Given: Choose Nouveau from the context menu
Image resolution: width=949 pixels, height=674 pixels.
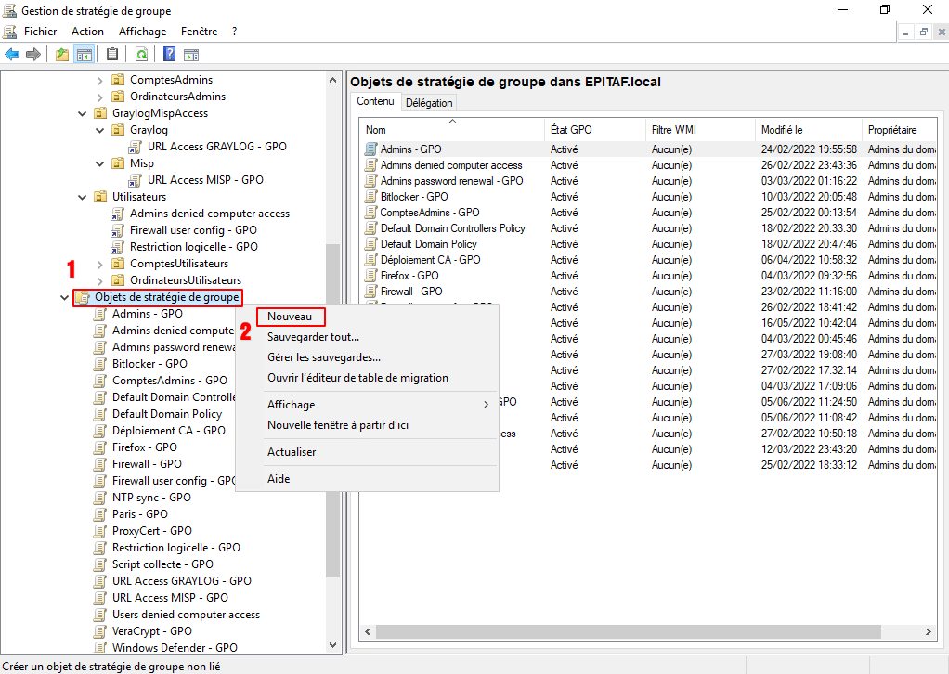Looking at the screenshot, I should click(290, 318).
